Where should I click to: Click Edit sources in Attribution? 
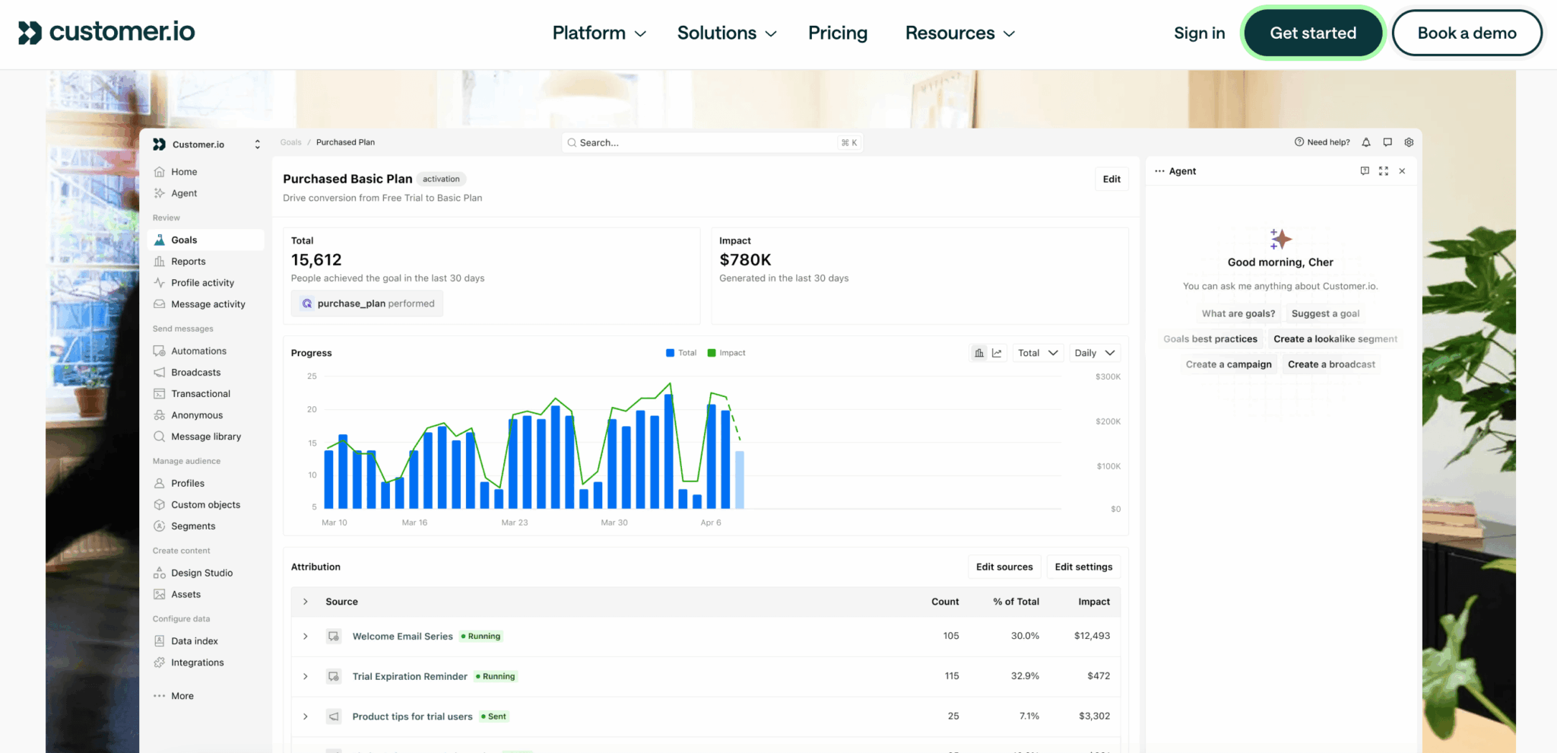1004,567
